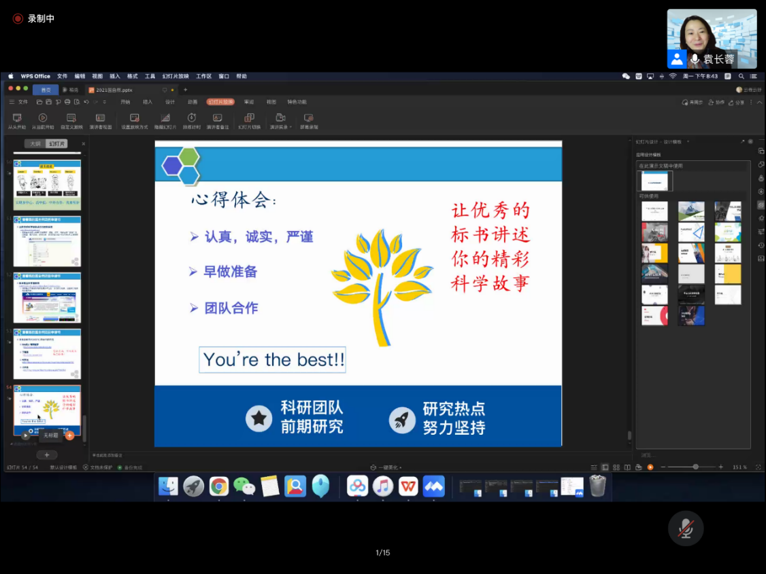Launch screen recording (屏幕录制) tool
Image resolution: width=766 pixels, height=574 pixels.
[x=309, y=121]
